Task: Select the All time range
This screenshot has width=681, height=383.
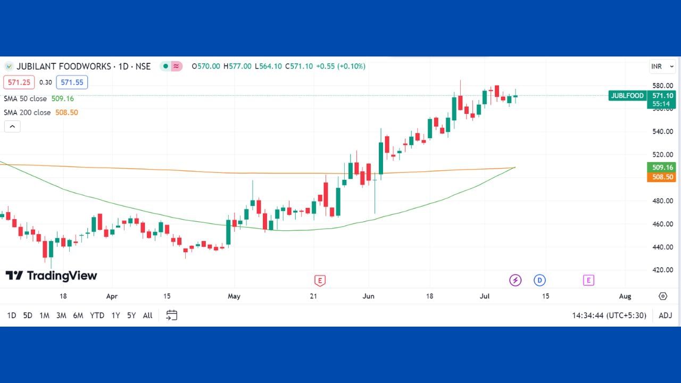Action: (x=148, y=315)
